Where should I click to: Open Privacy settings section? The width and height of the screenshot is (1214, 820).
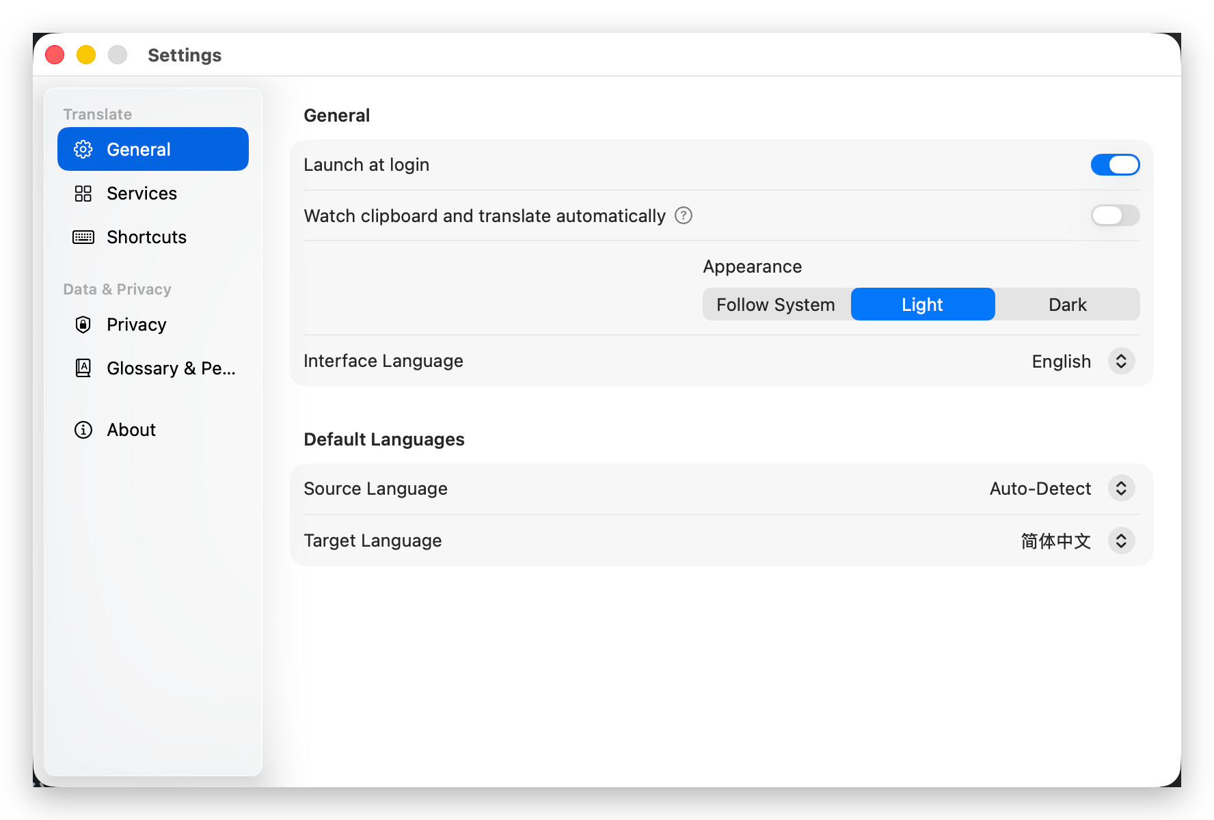(x=153, y=325)
